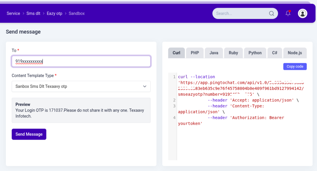The height and width of the screenshot is (171, 317).
Task: Switch to the Curl tab
Action: click(x=176, y=53)
